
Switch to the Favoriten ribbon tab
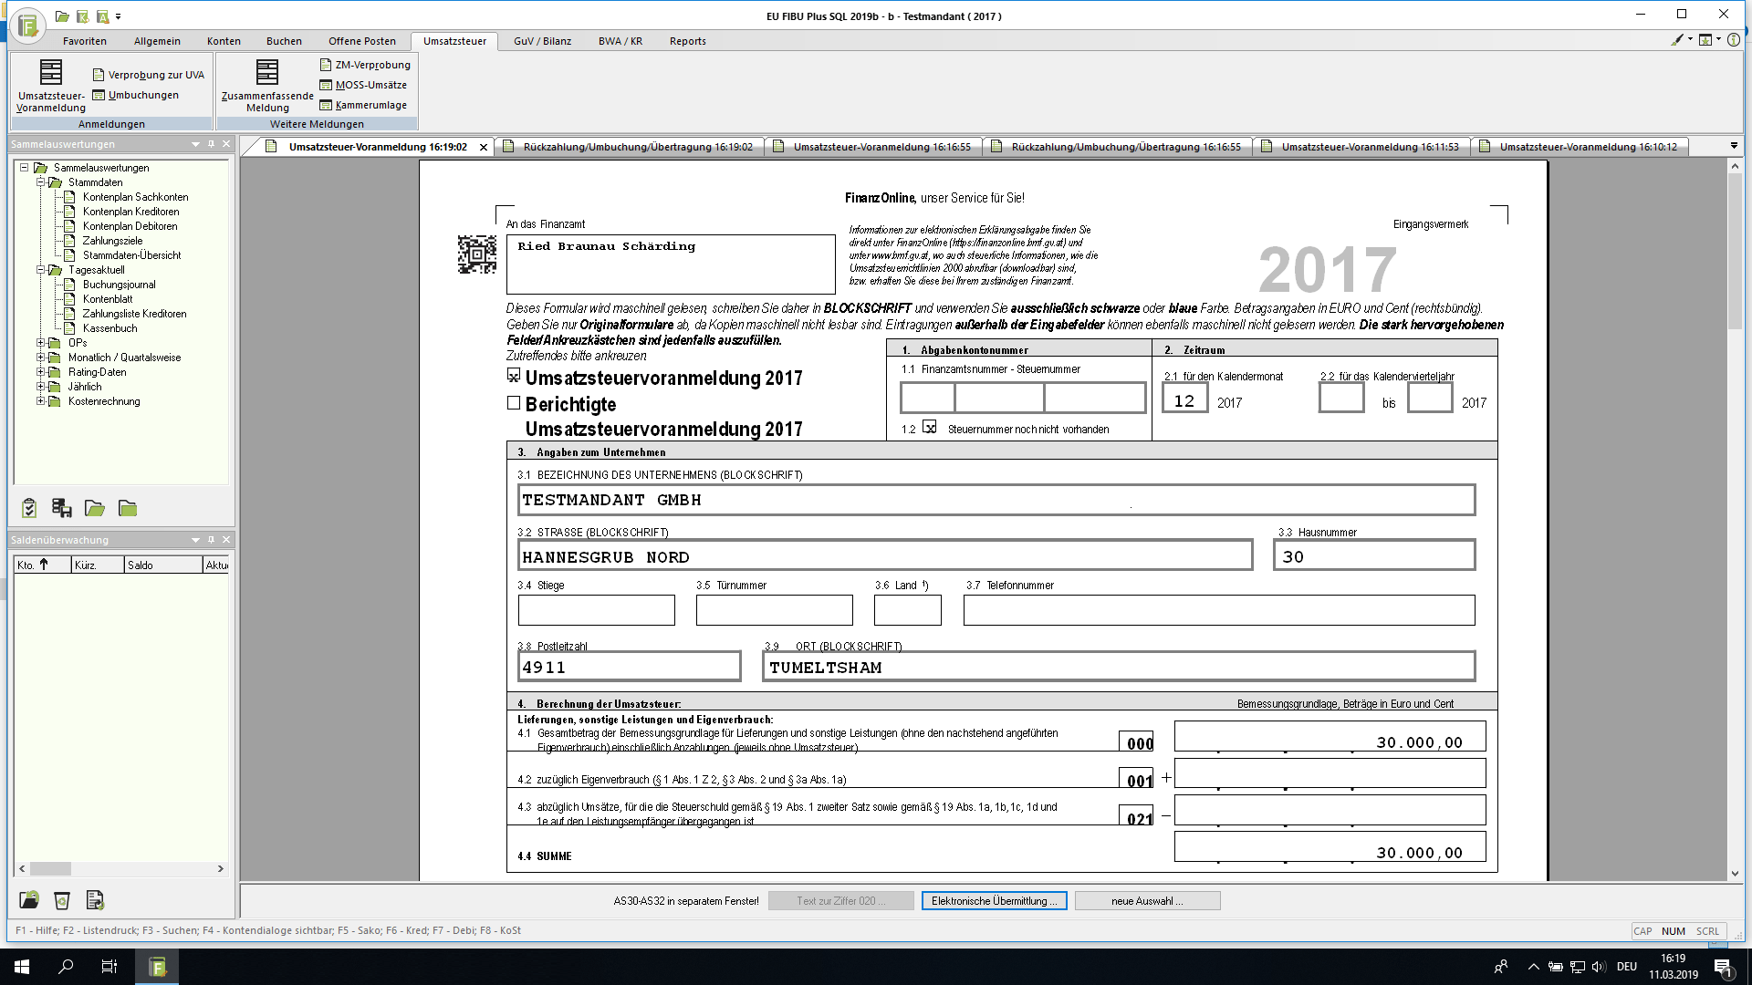click(85, 41)
